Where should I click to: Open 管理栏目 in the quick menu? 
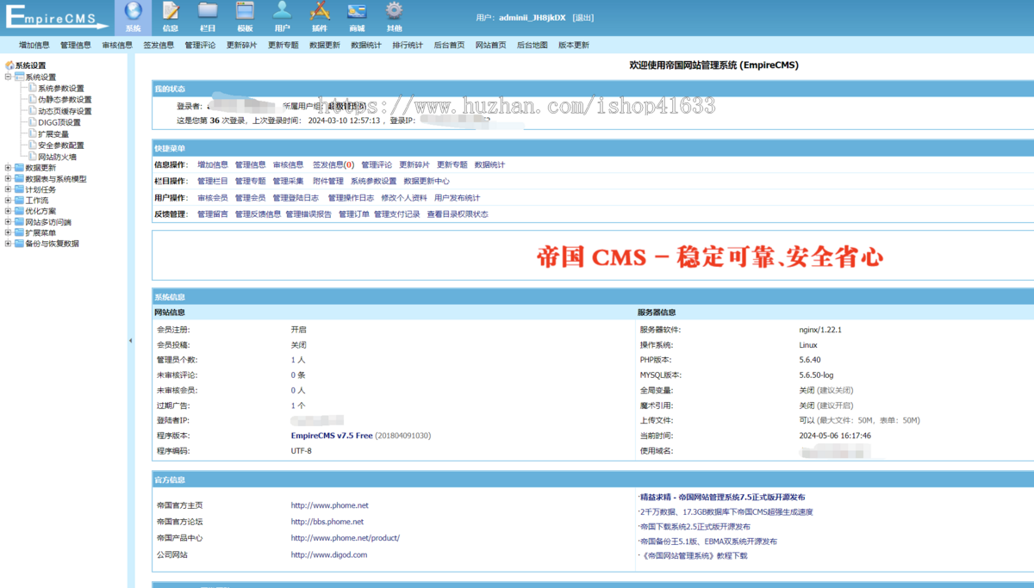[x=213, y=182]
